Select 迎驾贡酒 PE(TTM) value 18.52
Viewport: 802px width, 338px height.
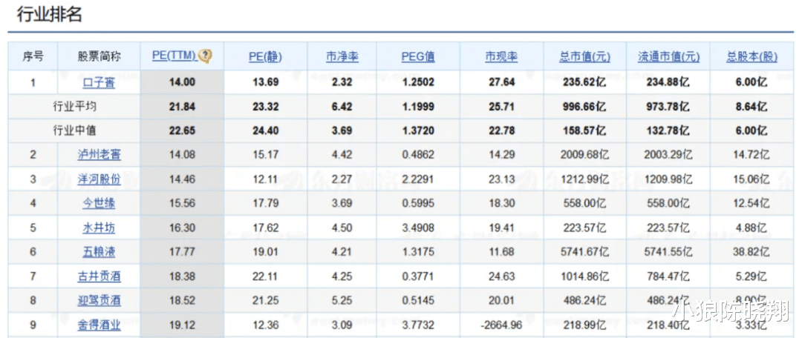coord(182,300)
